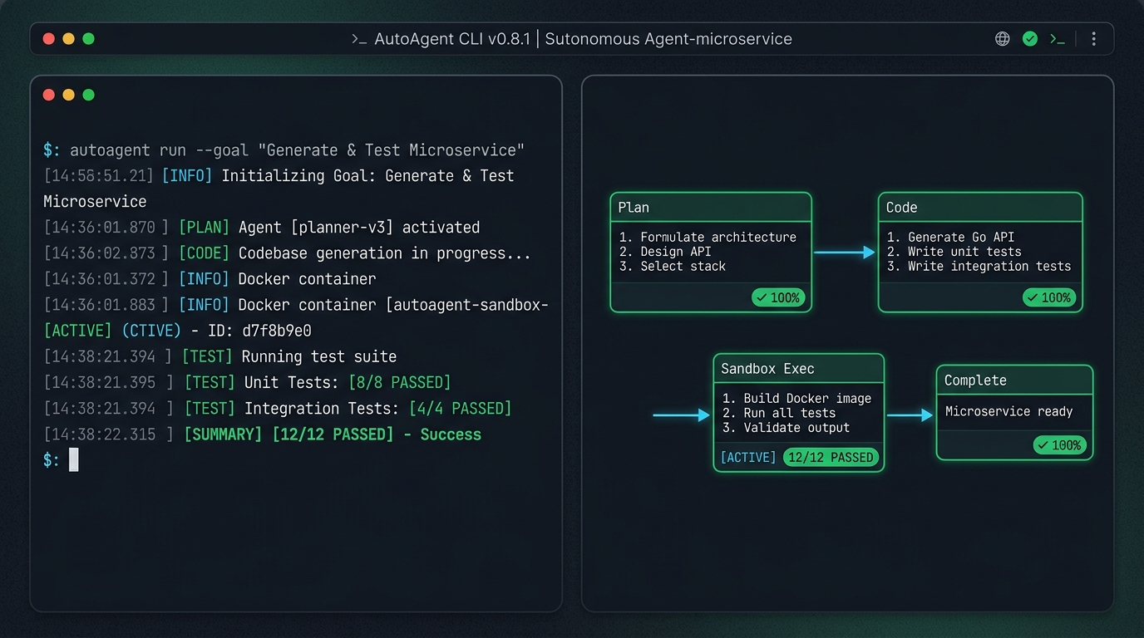Focus the terminal input at the blinking cursor
1144x638 pixels.
[74, 459]
